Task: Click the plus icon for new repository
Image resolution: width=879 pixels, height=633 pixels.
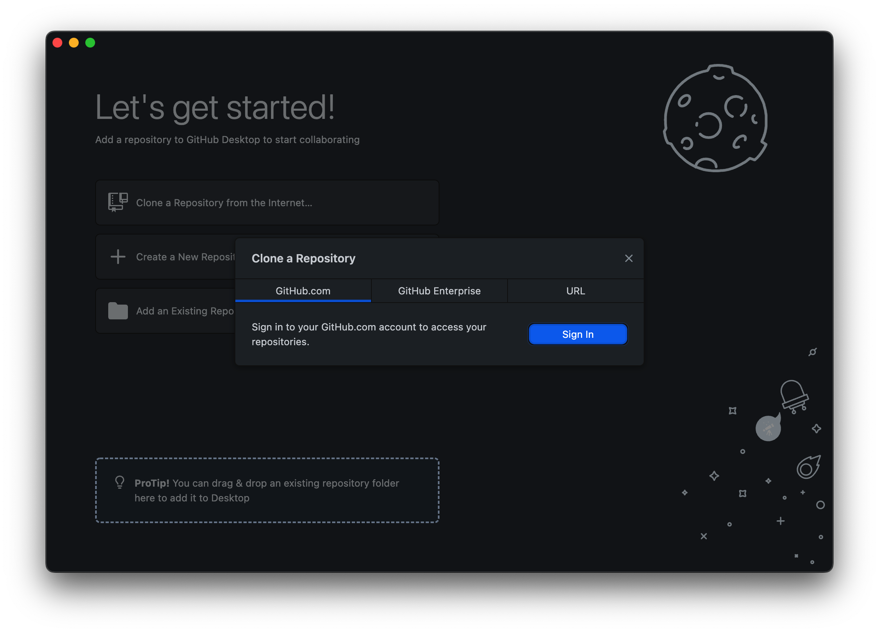Action: click(x=118, y=257)
